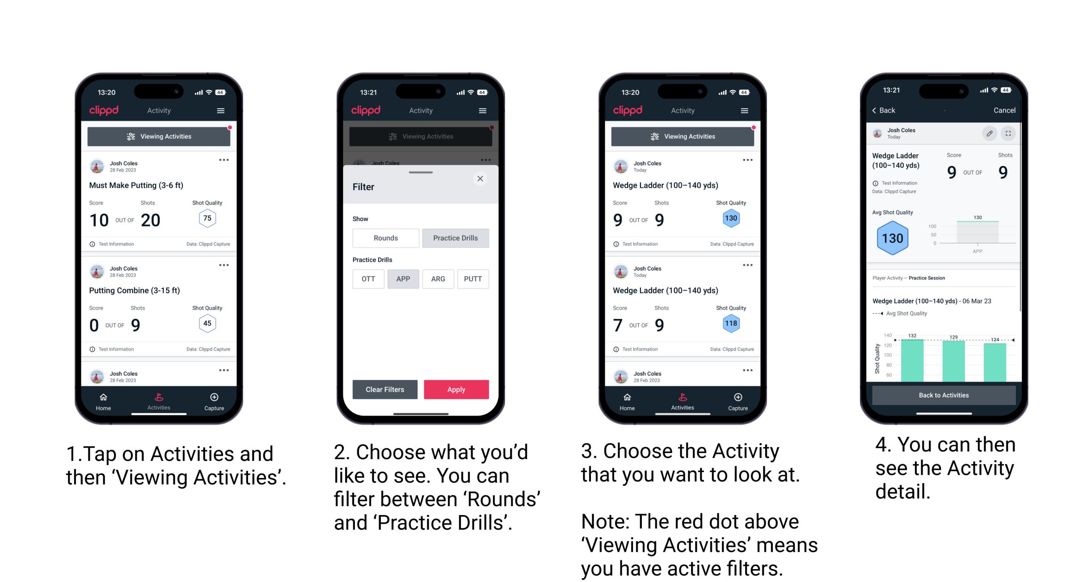
Task: Tap the 'Back to Activities' menu item
Action: coord(944,395)
